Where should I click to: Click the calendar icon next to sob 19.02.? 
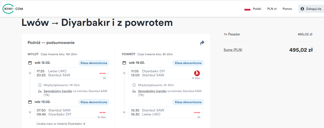[x=124, y=63]
